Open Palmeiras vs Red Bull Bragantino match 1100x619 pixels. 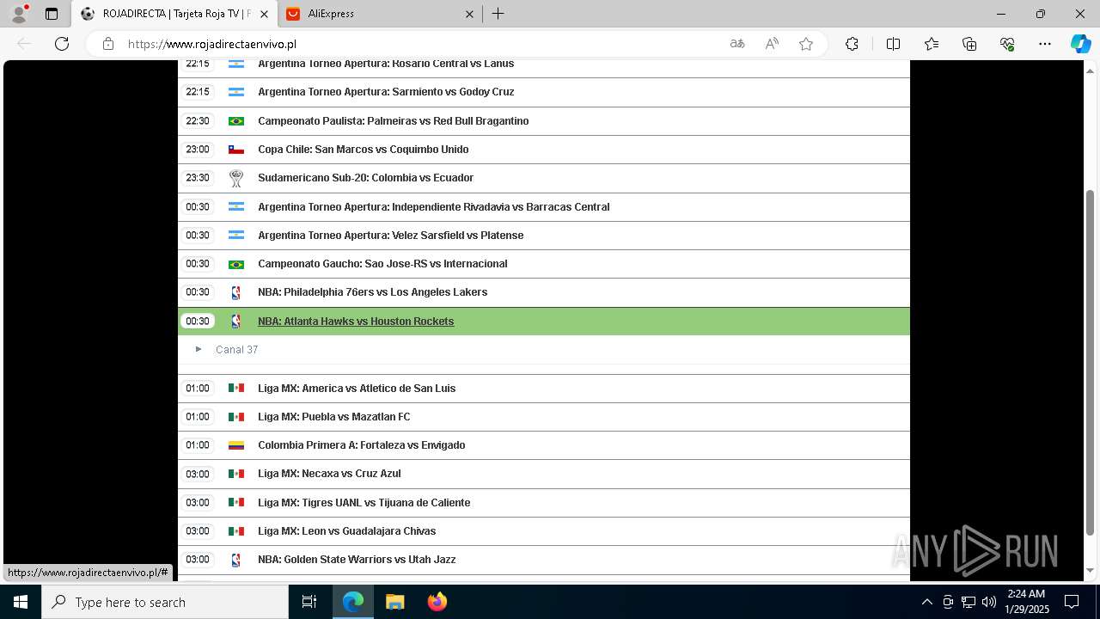click(394, 121)
